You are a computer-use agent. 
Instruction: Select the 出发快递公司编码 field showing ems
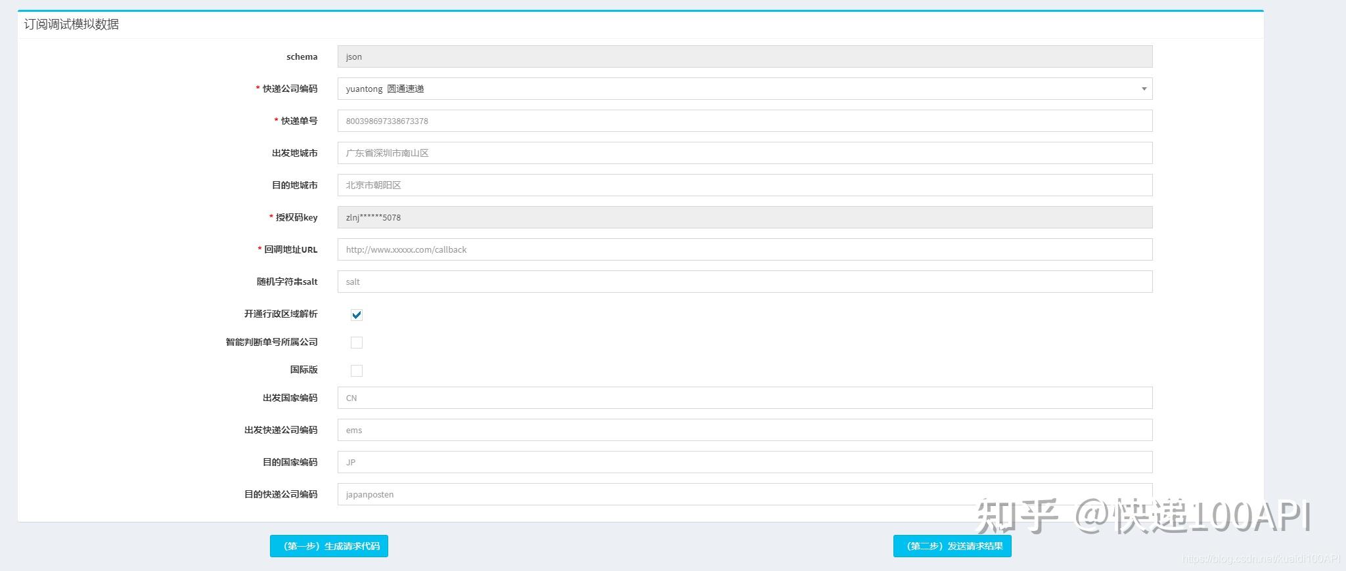(x=745, y=430)
